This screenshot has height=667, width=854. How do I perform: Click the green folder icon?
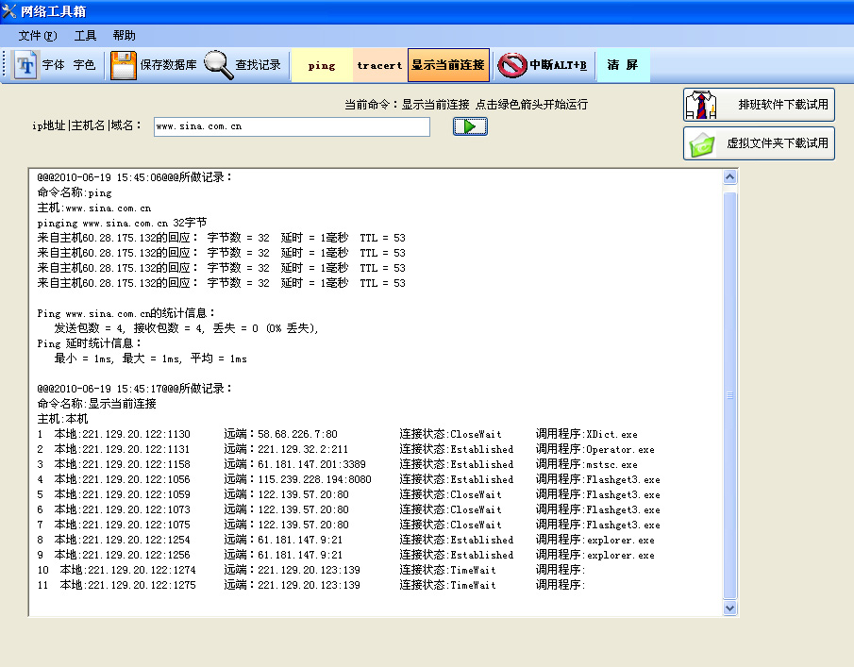pos(702,144)
